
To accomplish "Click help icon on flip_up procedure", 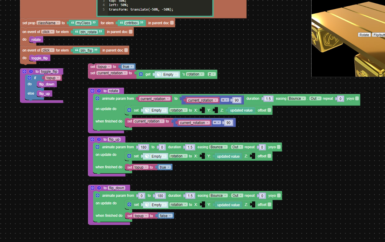I will point(99,139).
